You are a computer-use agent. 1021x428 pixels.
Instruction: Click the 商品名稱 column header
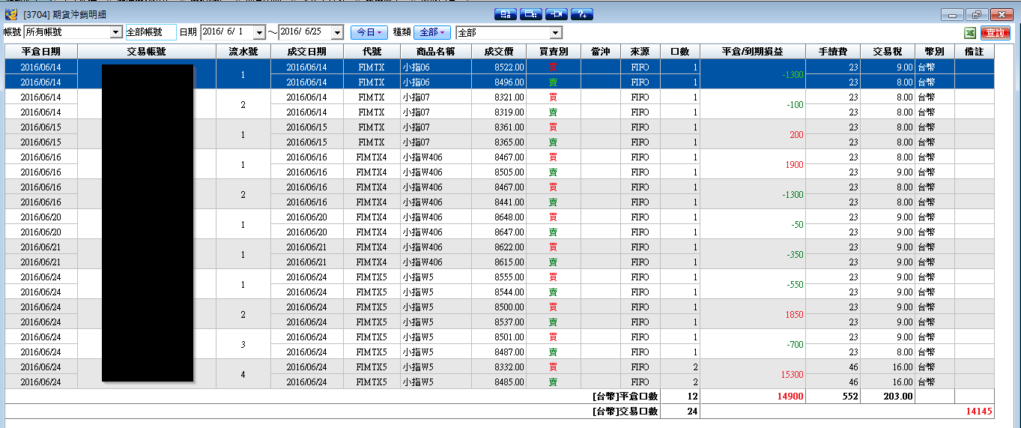click(436, 52)
